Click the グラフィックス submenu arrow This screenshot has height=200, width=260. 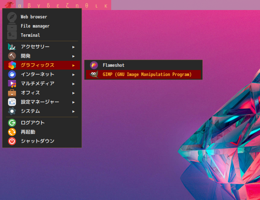point(74,66)
